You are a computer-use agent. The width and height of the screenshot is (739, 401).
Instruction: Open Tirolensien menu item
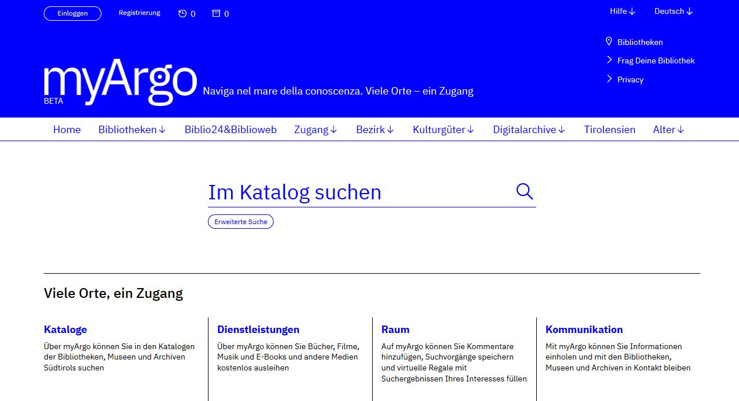tap(609, 130)
